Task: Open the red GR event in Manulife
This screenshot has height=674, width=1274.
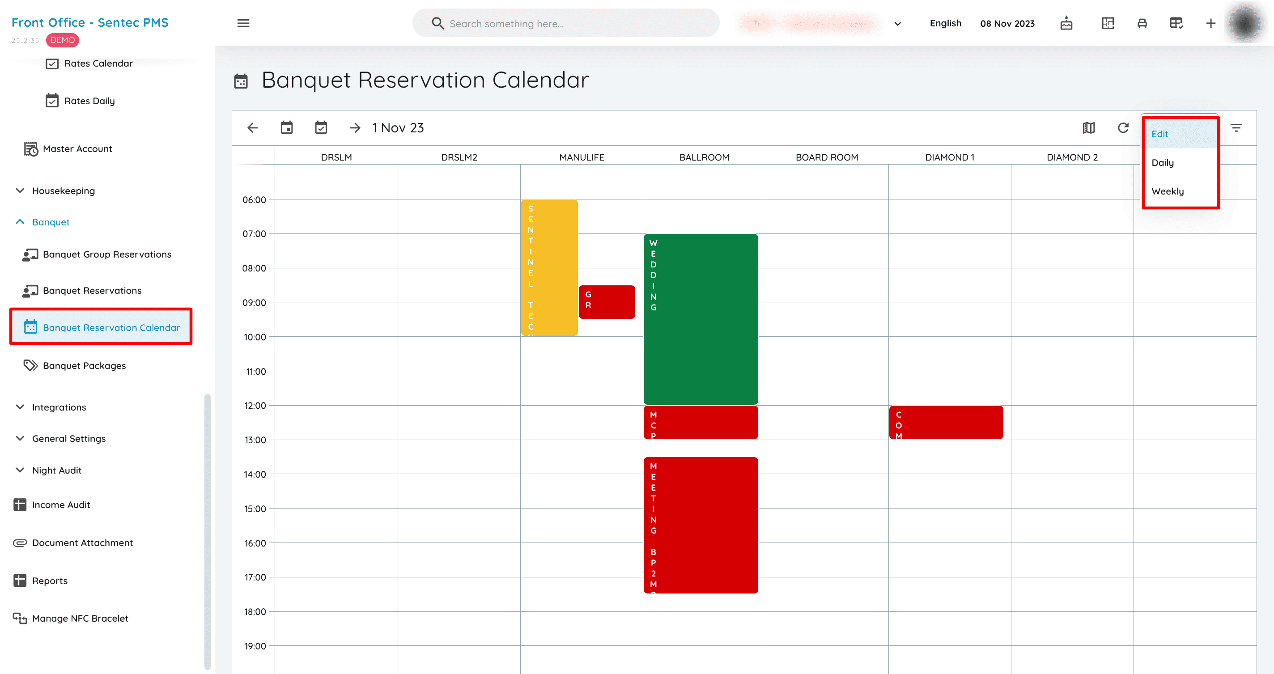Action: coord(606,302)
